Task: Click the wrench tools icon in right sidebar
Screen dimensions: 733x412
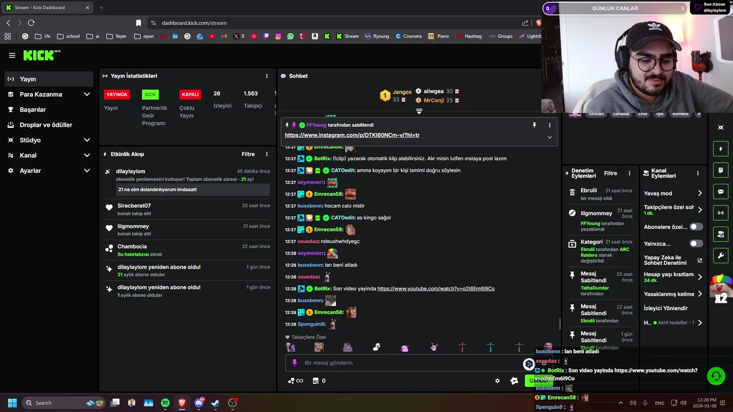Action: [x=720, y=255]
